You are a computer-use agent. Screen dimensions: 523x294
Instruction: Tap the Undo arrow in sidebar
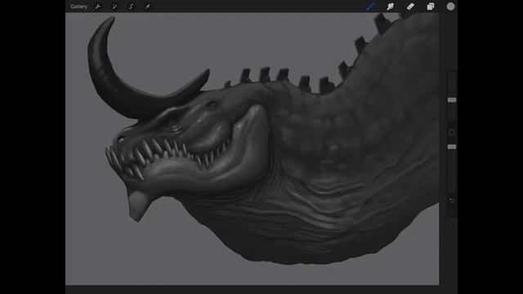pyautogui.click(x=452, y=200)
